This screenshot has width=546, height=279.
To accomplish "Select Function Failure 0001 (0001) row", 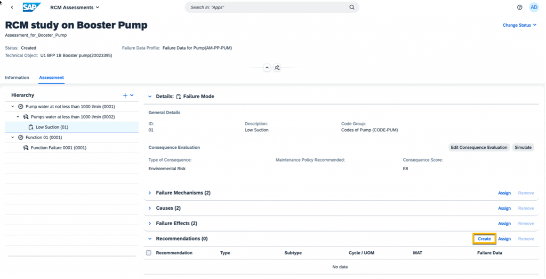I will coord(72,148).
